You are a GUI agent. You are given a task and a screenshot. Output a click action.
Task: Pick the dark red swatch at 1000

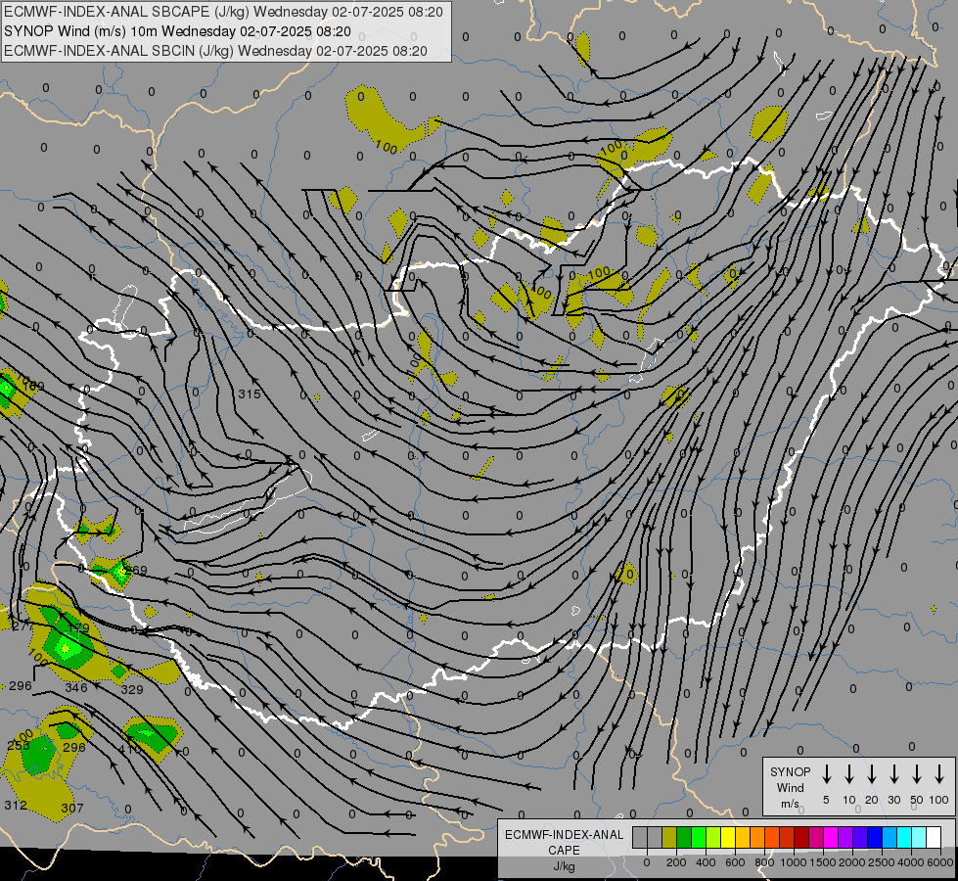[x=802, y=837]
